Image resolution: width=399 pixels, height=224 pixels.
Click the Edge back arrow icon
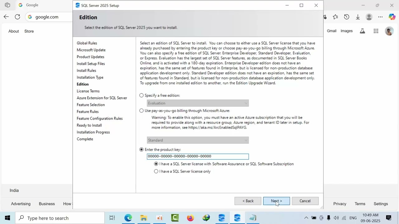click(6, 17)
